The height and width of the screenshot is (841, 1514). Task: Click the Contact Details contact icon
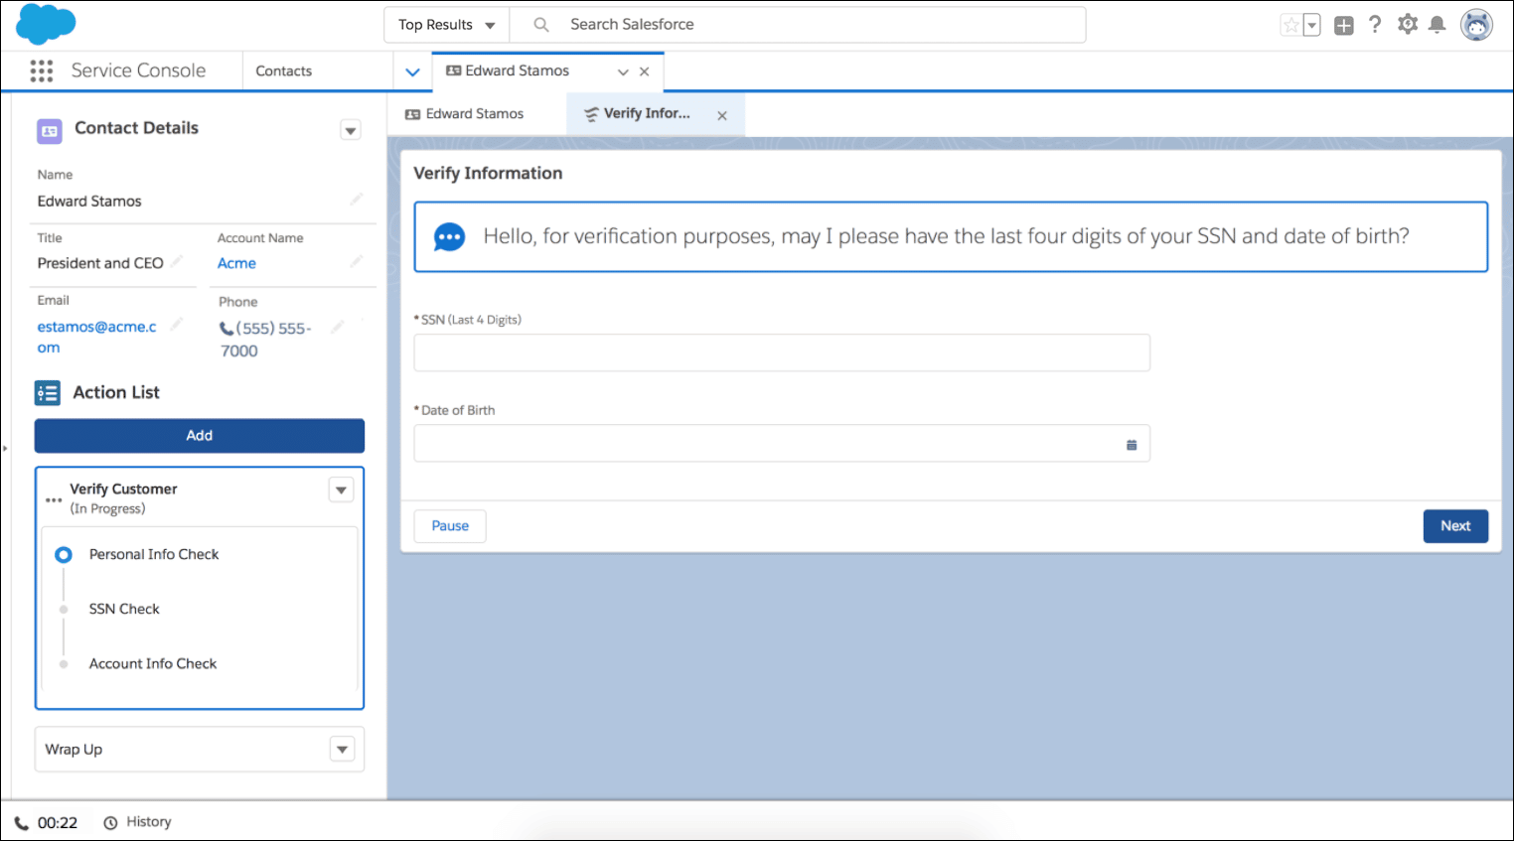point(50,131)
